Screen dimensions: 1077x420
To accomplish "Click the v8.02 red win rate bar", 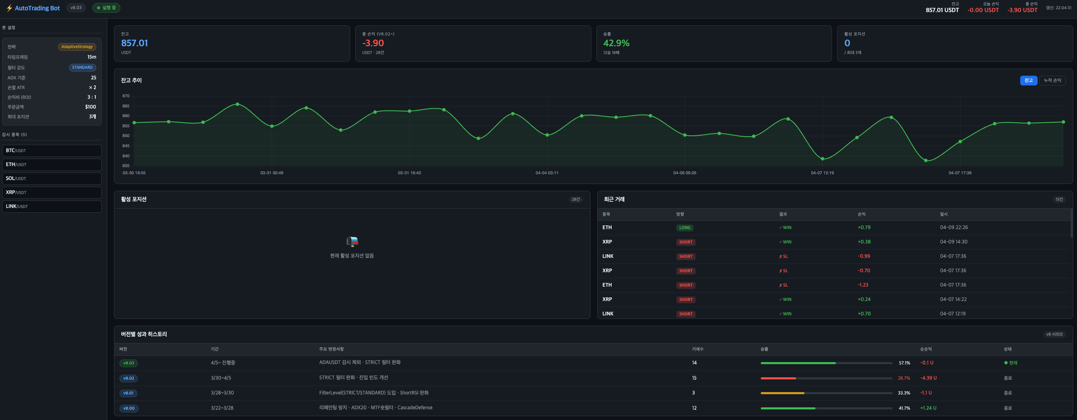I will (x=778, y=378).
